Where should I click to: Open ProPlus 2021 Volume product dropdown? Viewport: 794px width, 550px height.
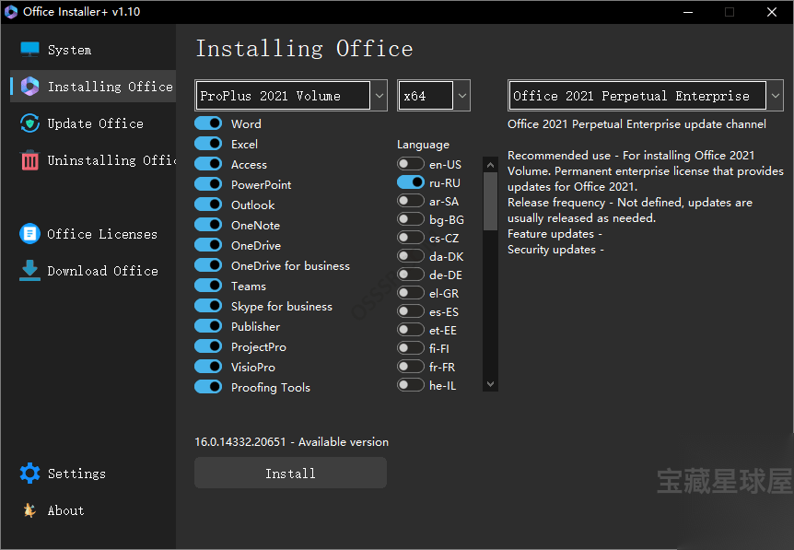point(291,95)
